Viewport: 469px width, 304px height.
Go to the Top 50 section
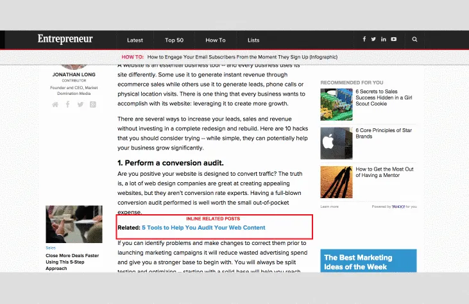174,40
